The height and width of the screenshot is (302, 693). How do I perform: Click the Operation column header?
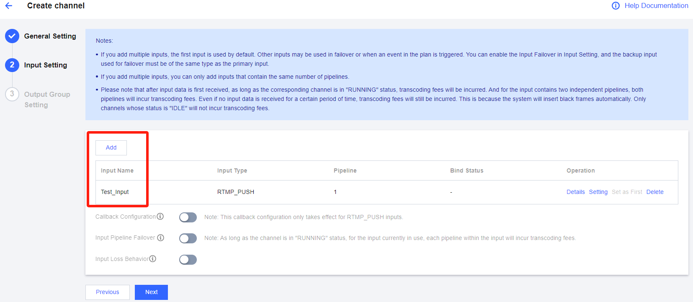[580, 170]
